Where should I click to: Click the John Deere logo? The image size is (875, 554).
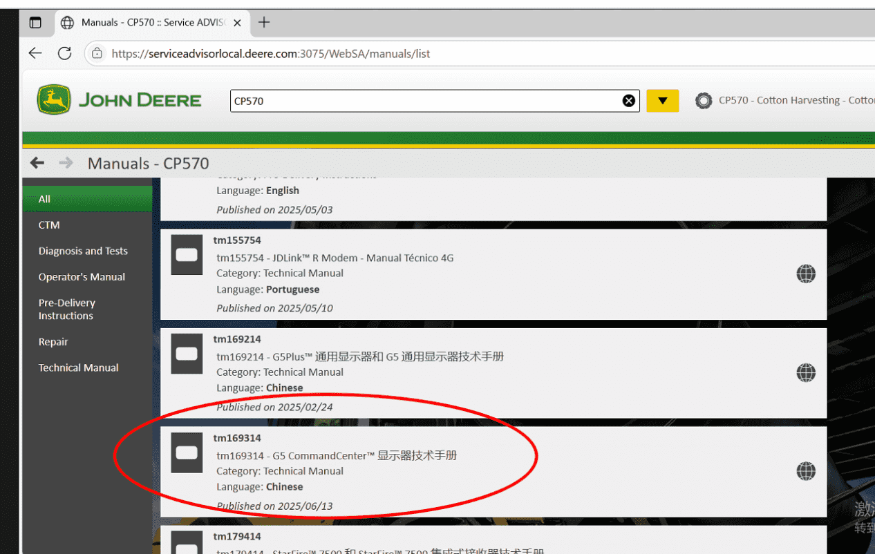coord(119,100)
